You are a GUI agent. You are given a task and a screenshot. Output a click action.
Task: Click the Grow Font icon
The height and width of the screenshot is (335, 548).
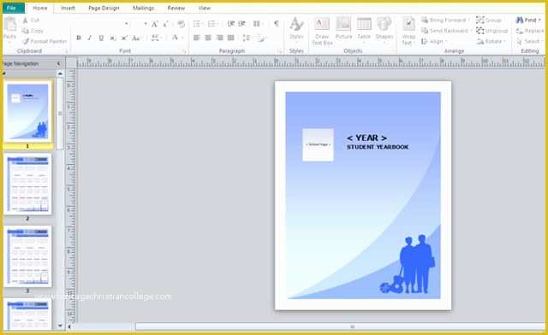pyautogui.click(x=154, y=24)
